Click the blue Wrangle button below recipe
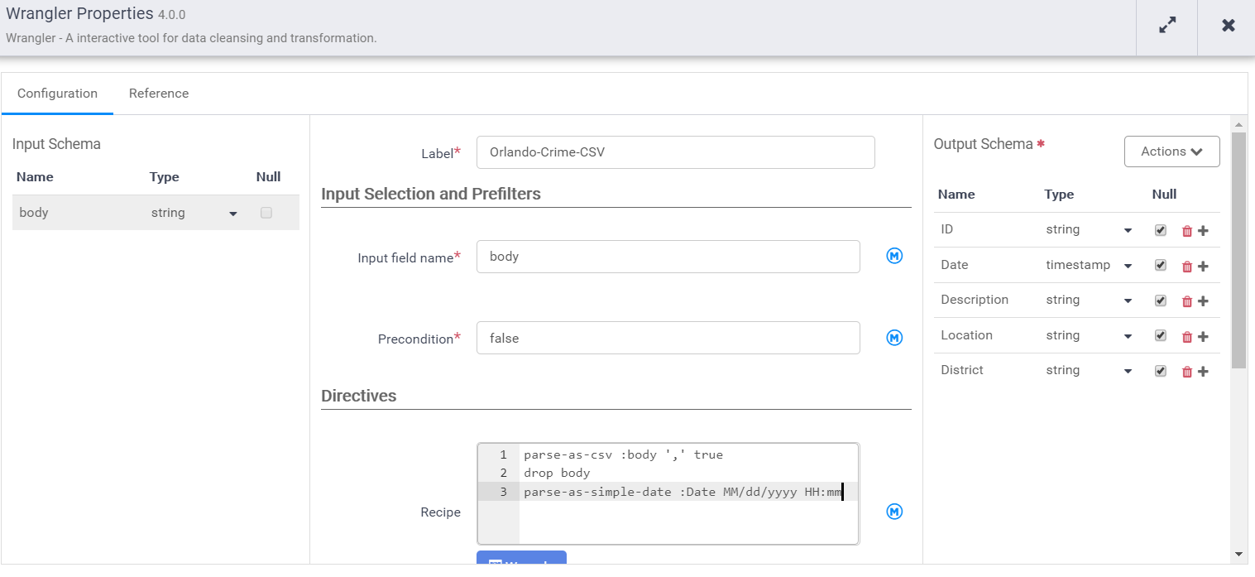Screen dimensions: 1255x577 pyautogui.click(x=521, y=560)
